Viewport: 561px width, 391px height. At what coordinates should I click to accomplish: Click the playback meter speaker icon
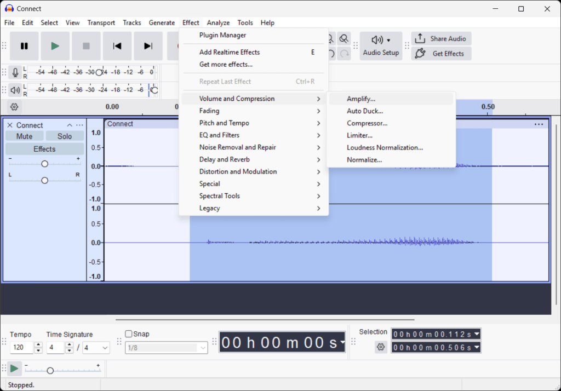15,90
